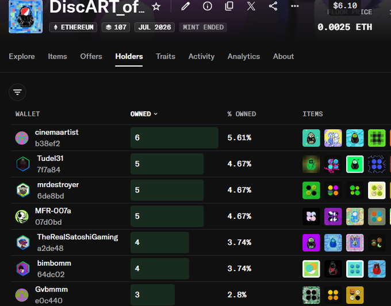
Task: Click the MINT ENDED badge
Action: (203, 27)
